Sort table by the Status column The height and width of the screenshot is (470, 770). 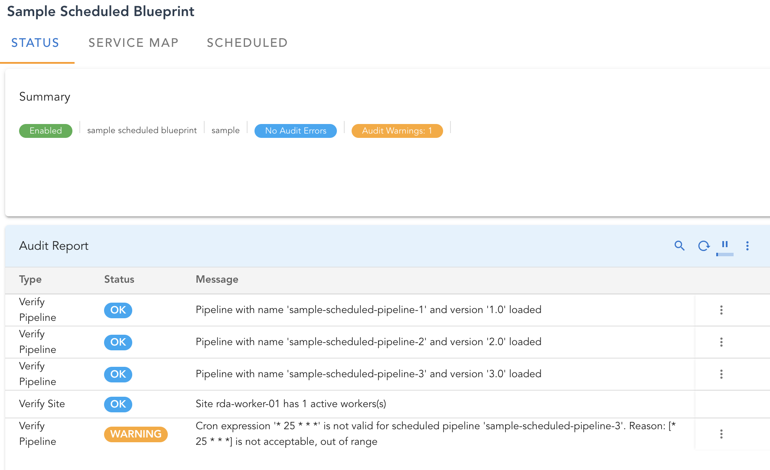point(119,279)
